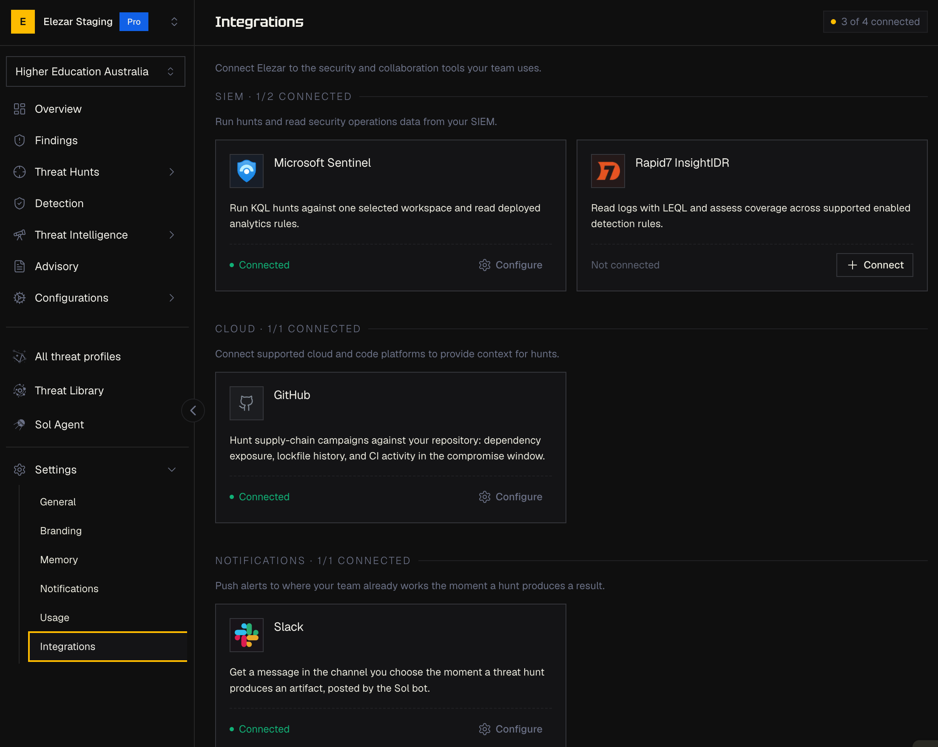This screenshot has width=938, height=747.
Task: Click the Threat Intelligence telescope icon
Action: point(20,235)
